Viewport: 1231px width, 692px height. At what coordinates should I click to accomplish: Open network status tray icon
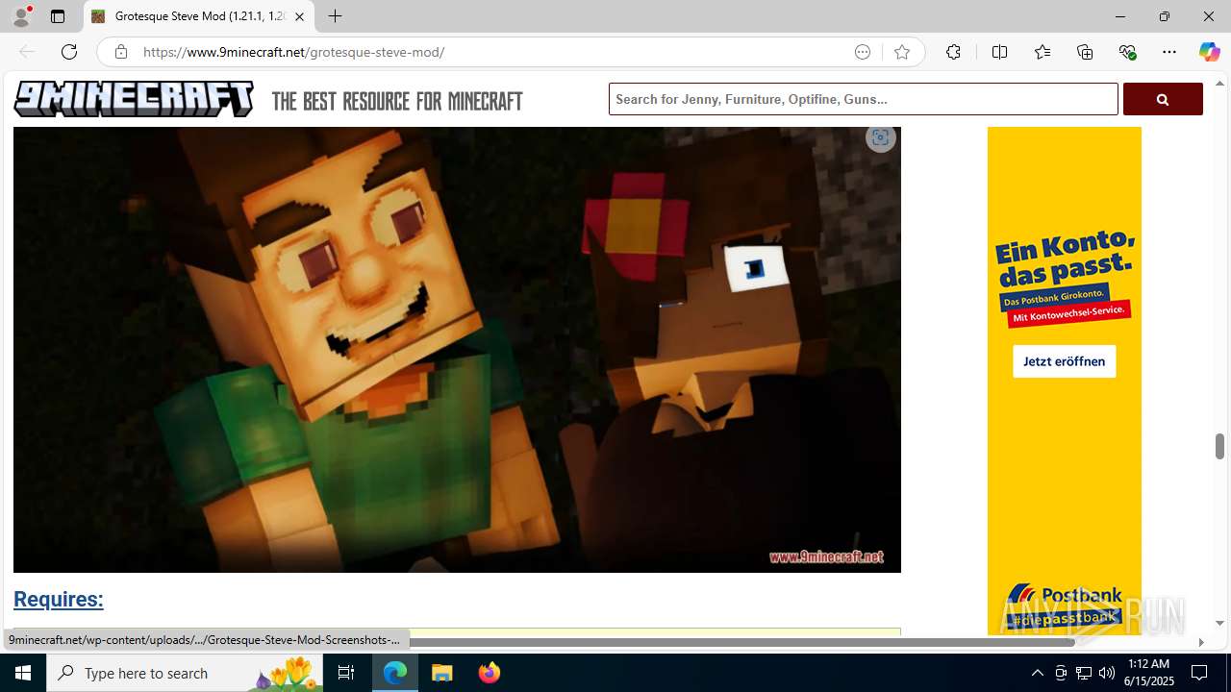click(1084, 673)
